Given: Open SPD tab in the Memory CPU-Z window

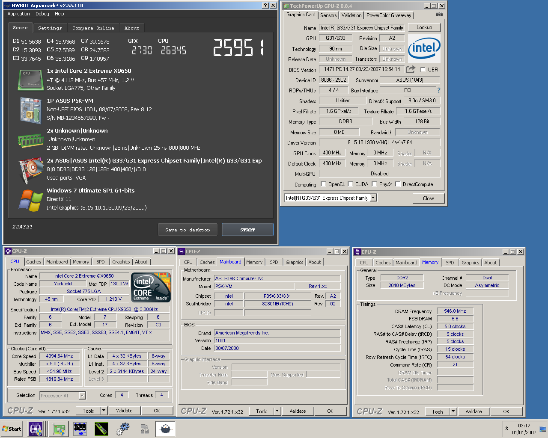Looking at the screenshot, I should [450, 263].
